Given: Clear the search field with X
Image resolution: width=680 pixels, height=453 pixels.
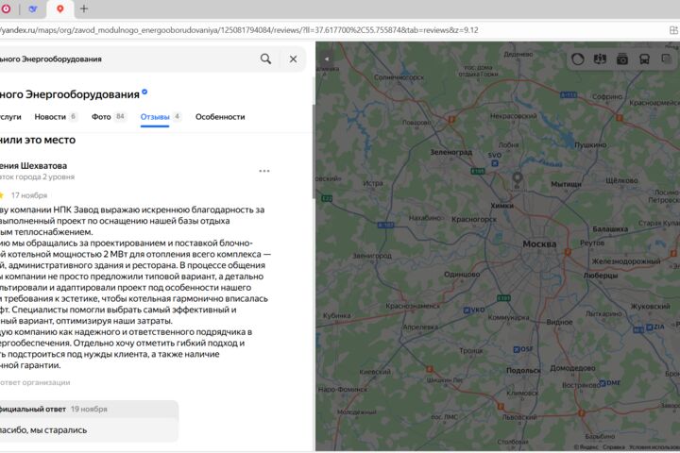Looking at the screenshot, I should [x=293, y=59].
